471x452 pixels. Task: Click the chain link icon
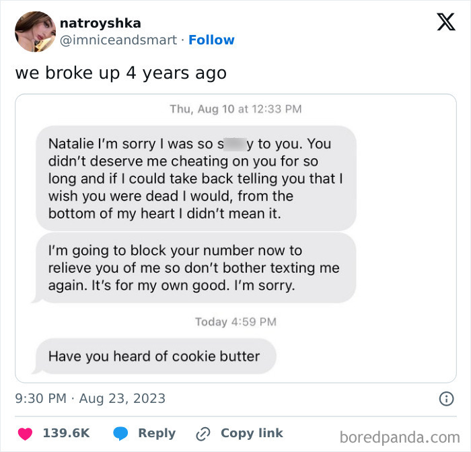click(x=203, y=434)
